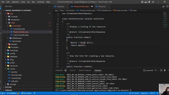169x95 pixels.
Task: Click the unsaved dot on the PostController.php tab
Action: [x=92, y=6]
